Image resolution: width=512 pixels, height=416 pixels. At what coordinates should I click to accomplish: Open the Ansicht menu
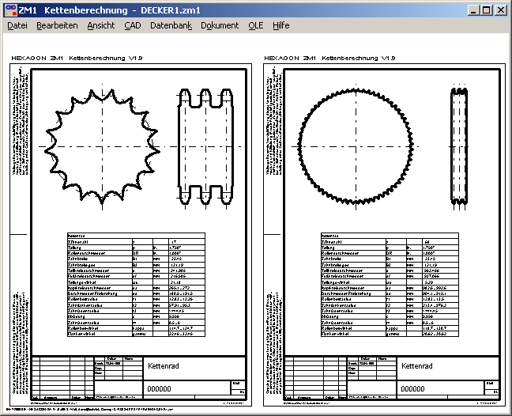click(x=100, y=25)
